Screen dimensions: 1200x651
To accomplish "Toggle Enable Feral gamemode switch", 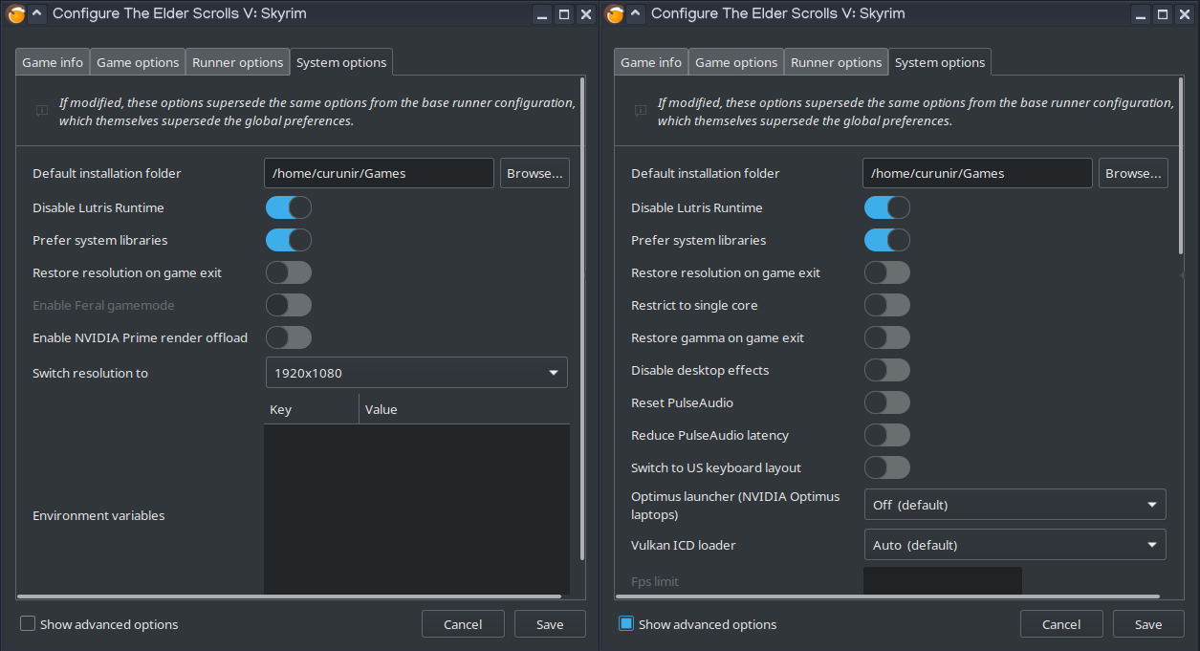I will click(x=289, y=305).
